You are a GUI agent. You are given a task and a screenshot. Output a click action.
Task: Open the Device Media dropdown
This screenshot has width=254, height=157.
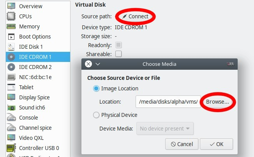165,128
